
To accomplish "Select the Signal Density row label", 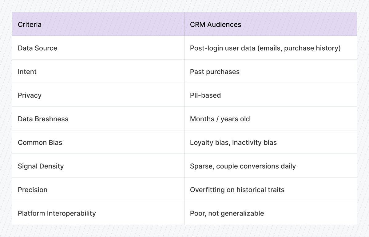I will coord(41,166).
